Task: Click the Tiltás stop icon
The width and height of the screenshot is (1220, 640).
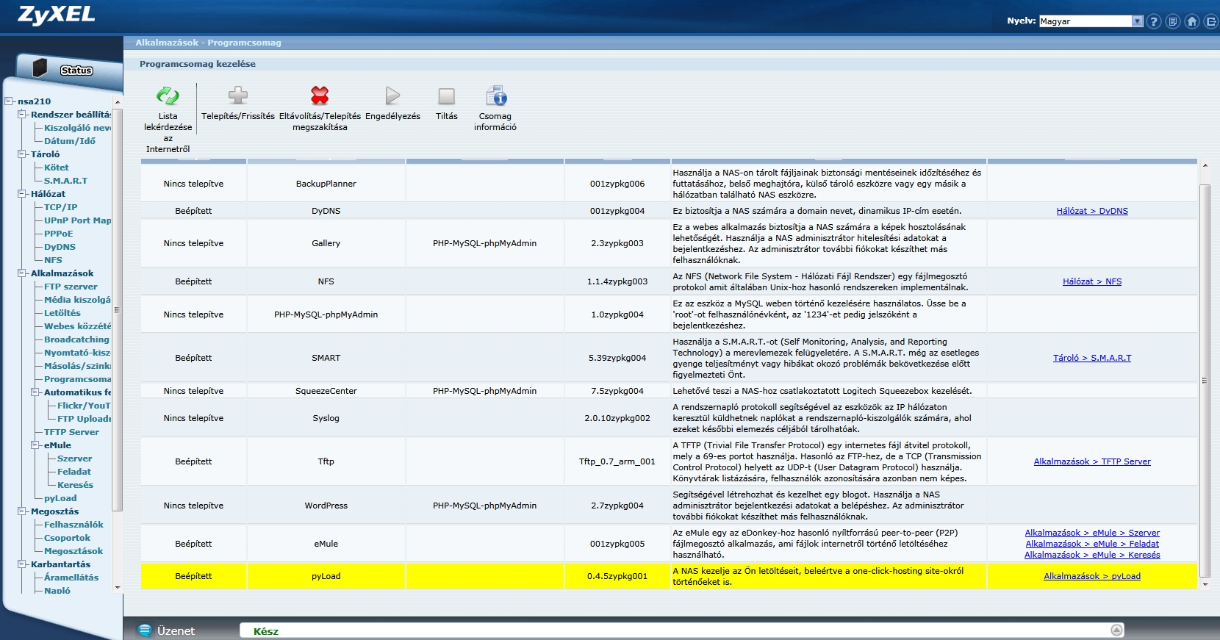Action: 447,96
